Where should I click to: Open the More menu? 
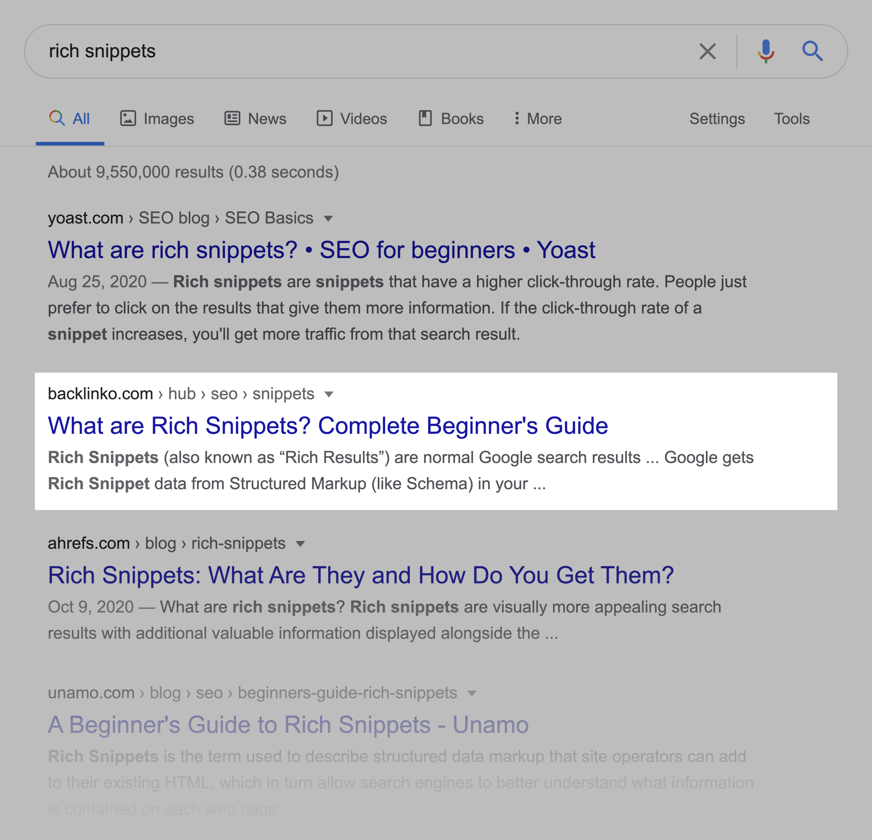point(538,119)
